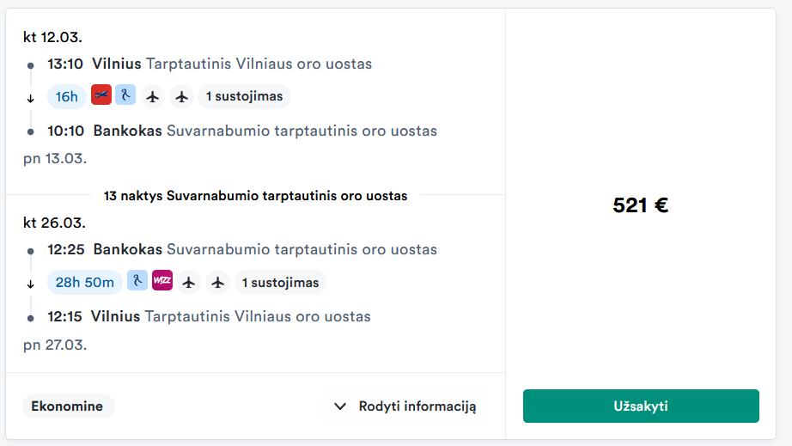Click the red airline logo on outbound flight
Screen dimensions: 792x446
click(x=101, y=95)
